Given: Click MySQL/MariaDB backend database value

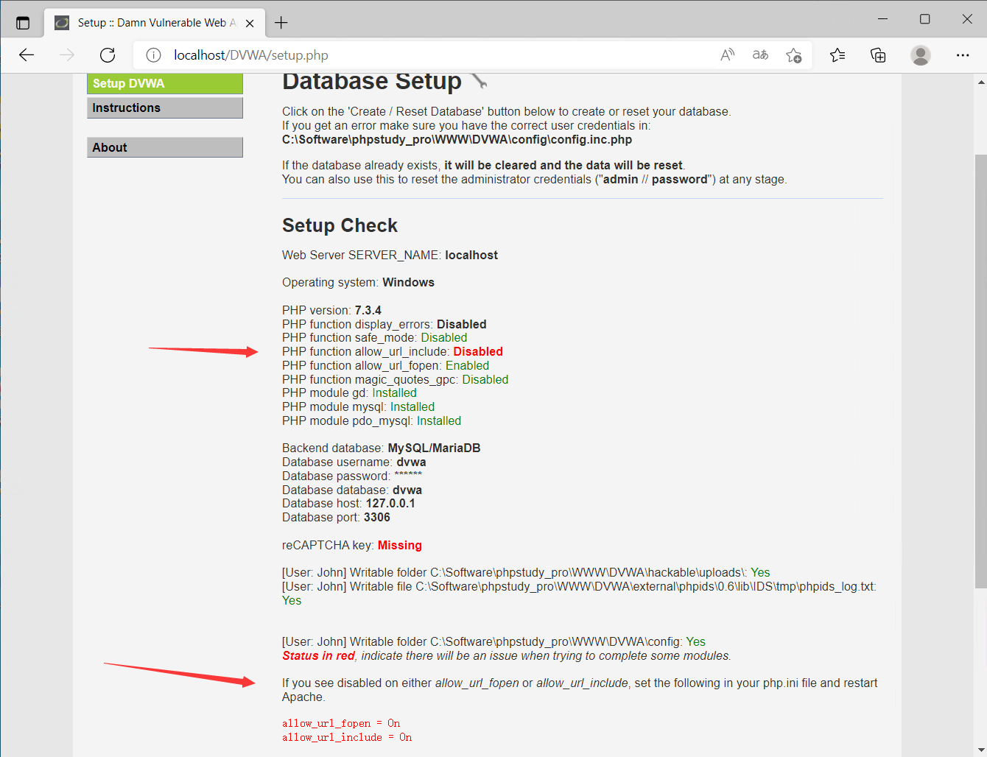Looking at the screenshot, I should point(434,448).
